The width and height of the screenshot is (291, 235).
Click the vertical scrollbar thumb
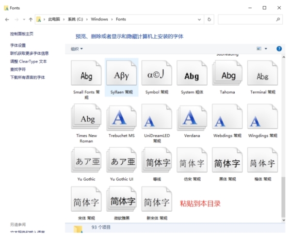pyautogui.click(x=283, y=197)
